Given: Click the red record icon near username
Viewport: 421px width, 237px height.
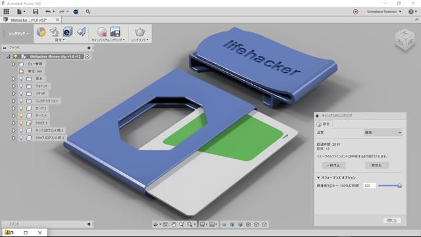Looking at the screenshot, I should click(x=355, y=12).
